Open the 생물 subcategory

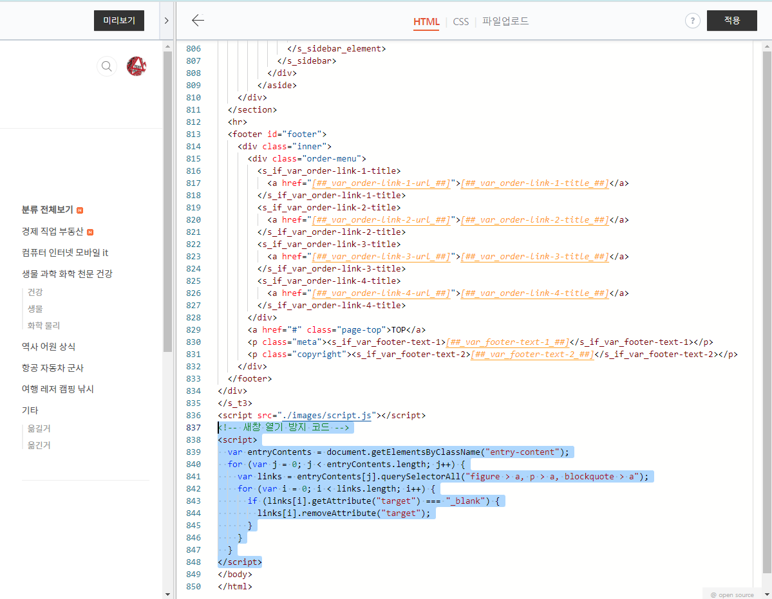[35, 308]
